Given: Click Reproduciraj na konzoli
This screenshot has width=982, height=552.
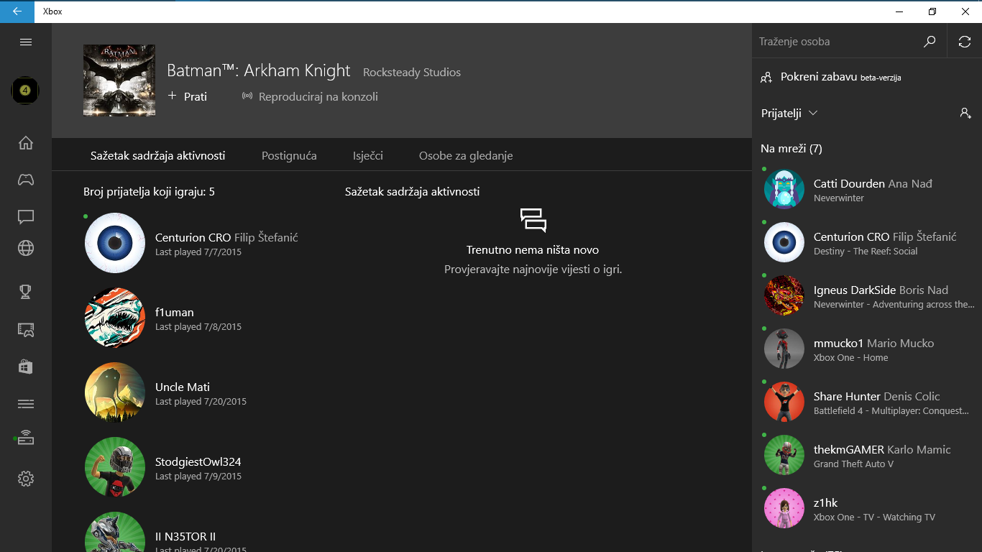Looking at the screenshot, I should pyautogui.click(x=310, y=96).
